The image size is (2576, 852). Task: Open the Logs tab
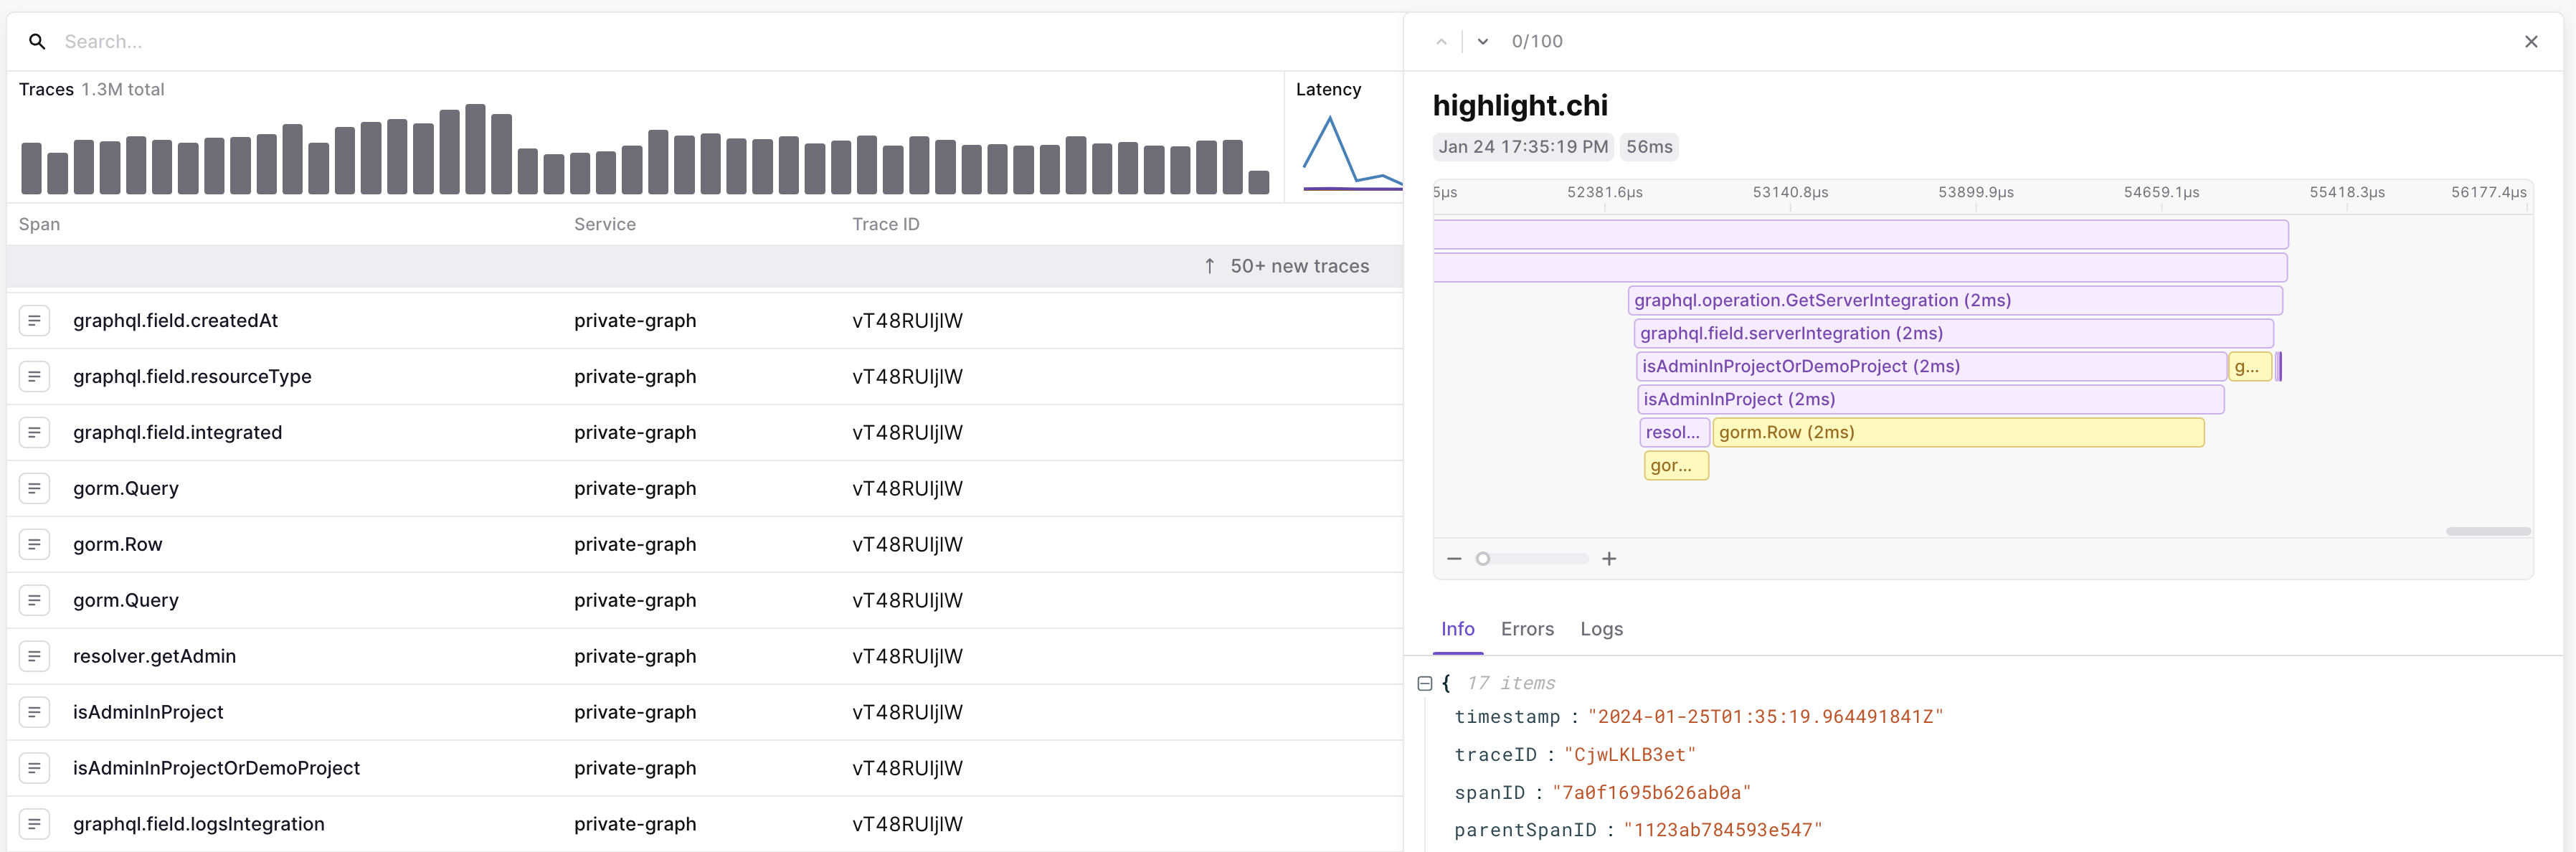[x=1601, y=629]
